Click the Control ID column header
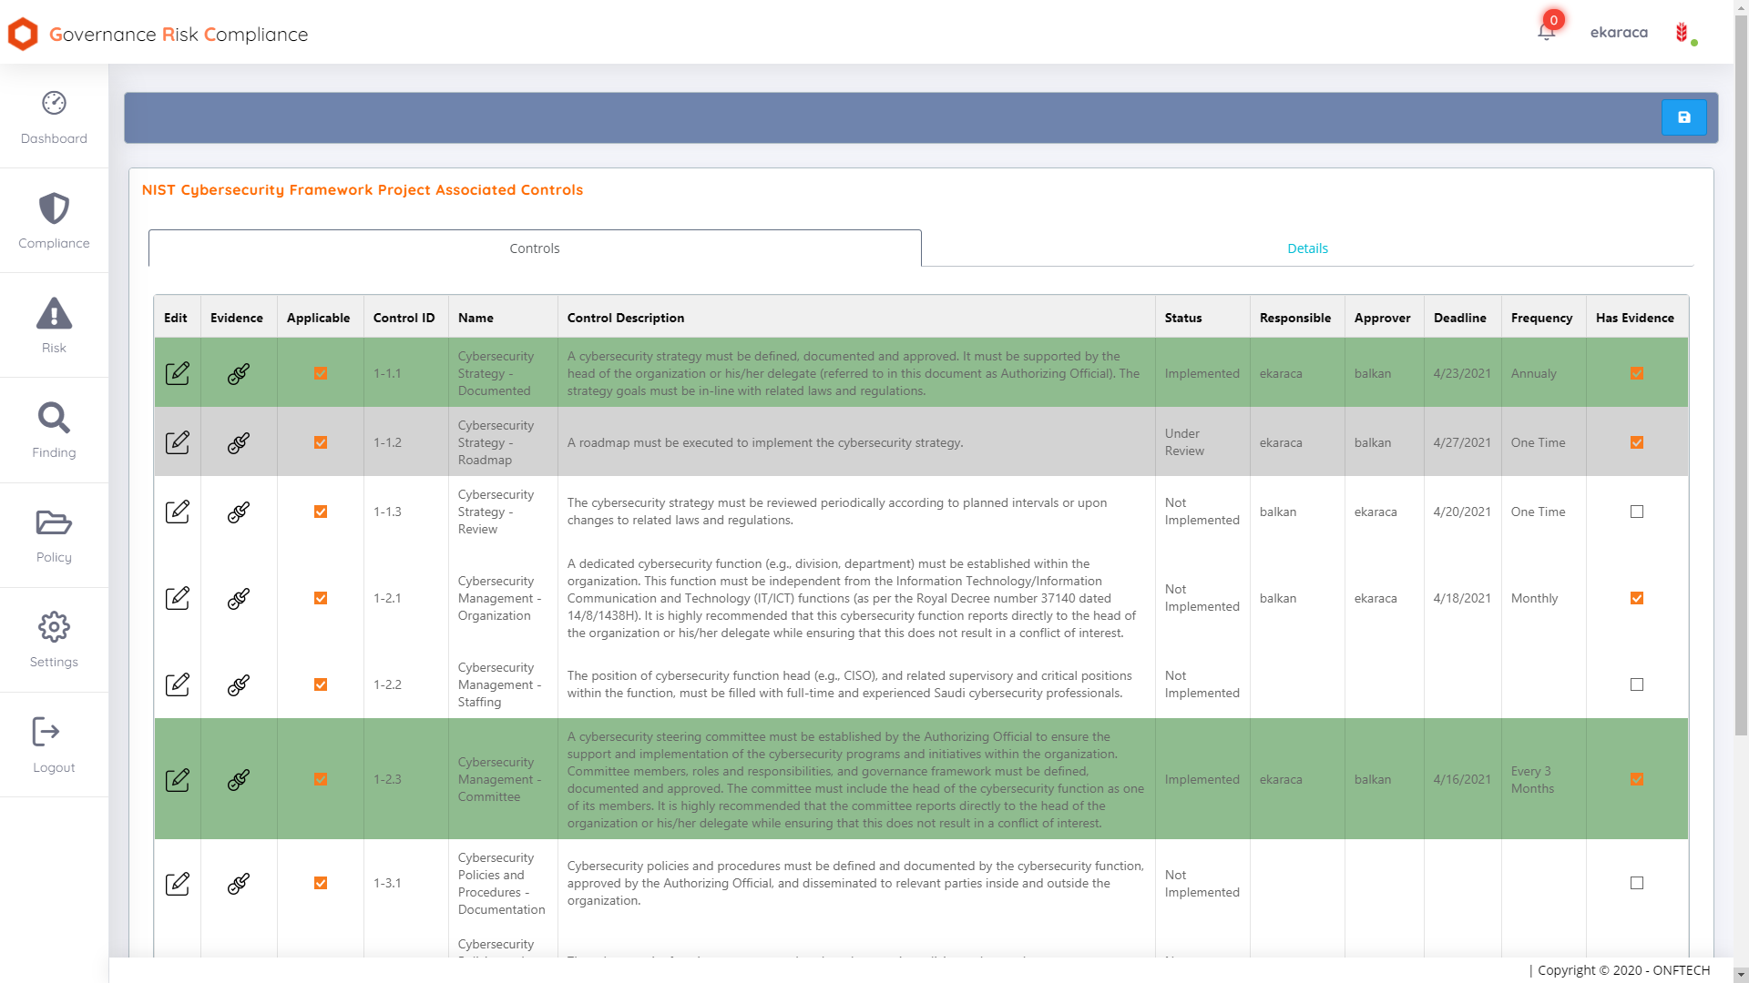This screenshot has width=1749, height=983. 404,318
